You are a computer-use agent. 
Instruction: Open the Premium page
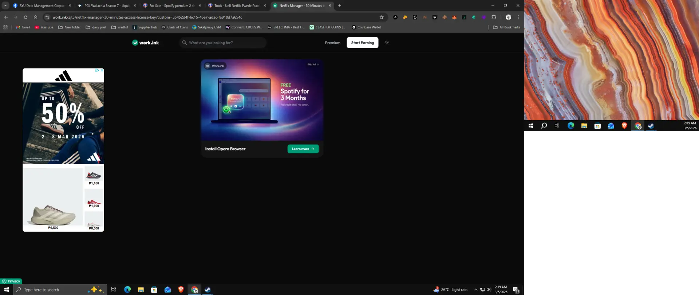click(332, 43)
